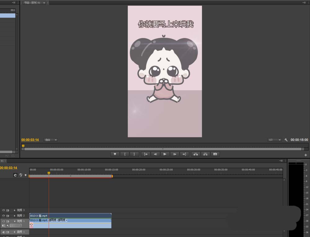310x237 pixels.
Task: Click timeline playhead marker
Action: click(49, 173)
